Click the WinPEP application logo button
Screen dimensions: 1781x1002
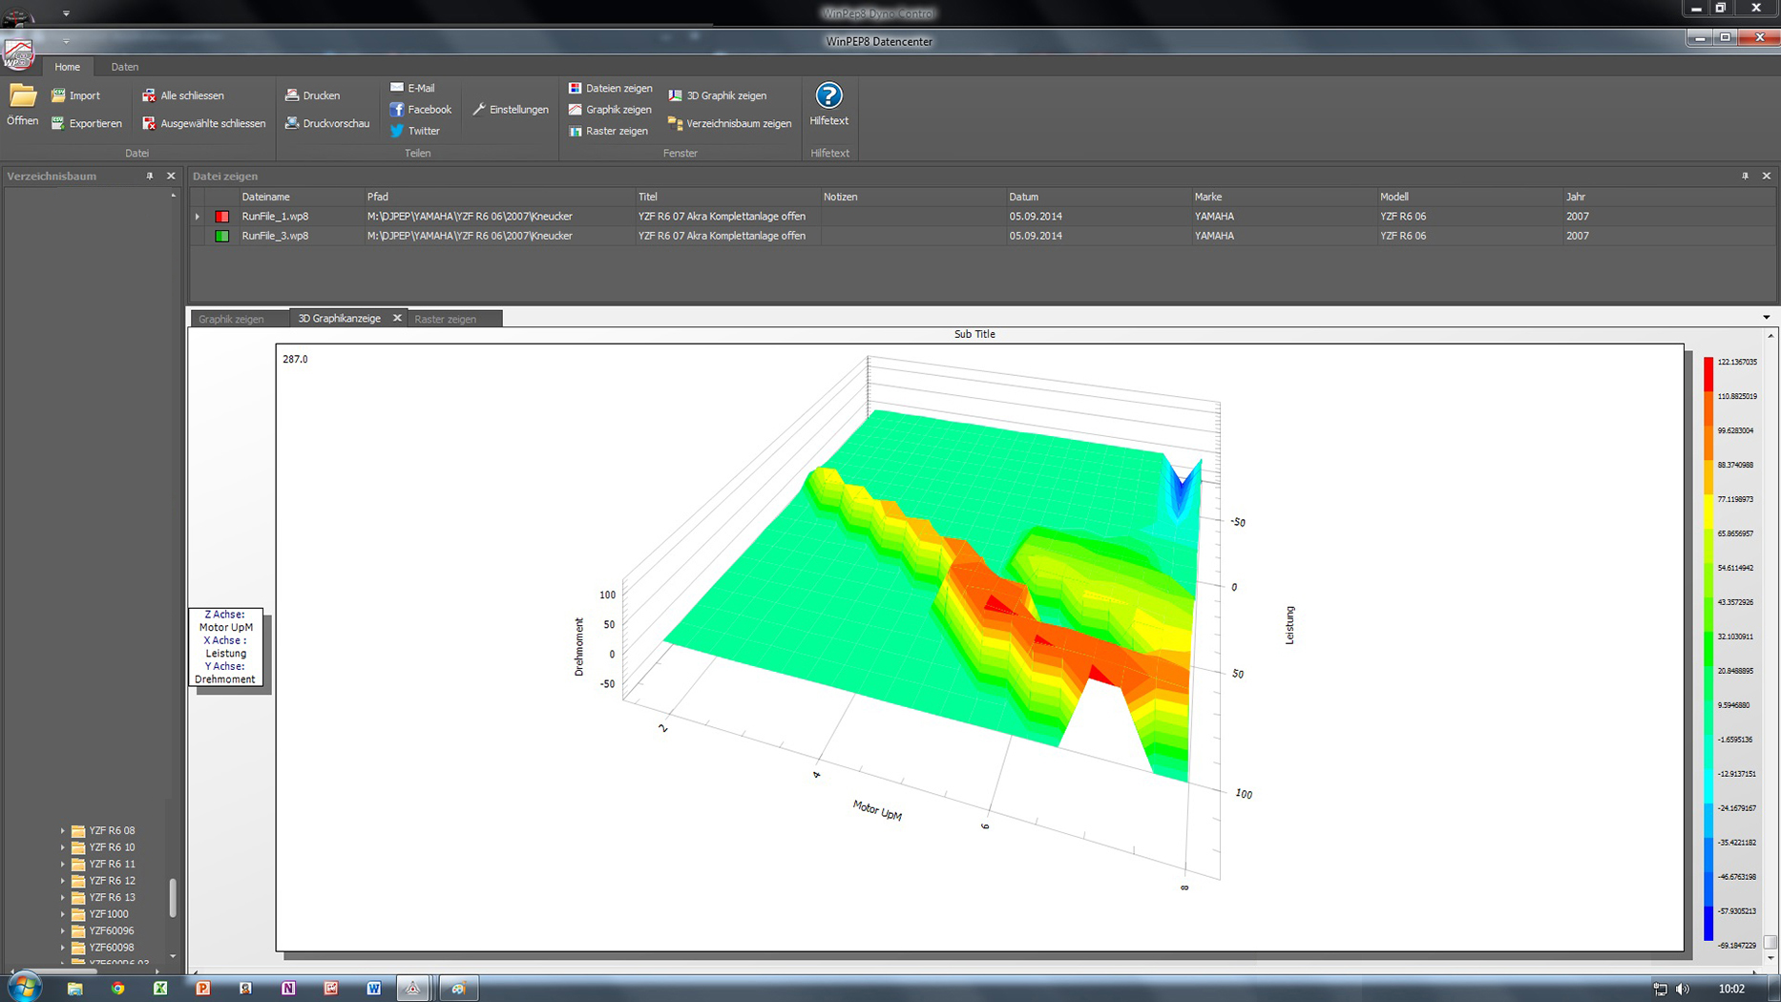(x=18, y=54)
